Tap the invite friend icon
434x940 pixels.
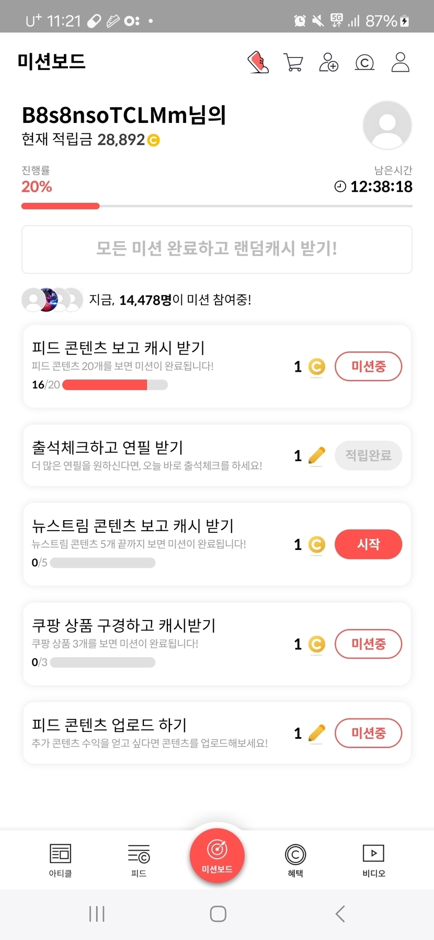tap(328, 62)
